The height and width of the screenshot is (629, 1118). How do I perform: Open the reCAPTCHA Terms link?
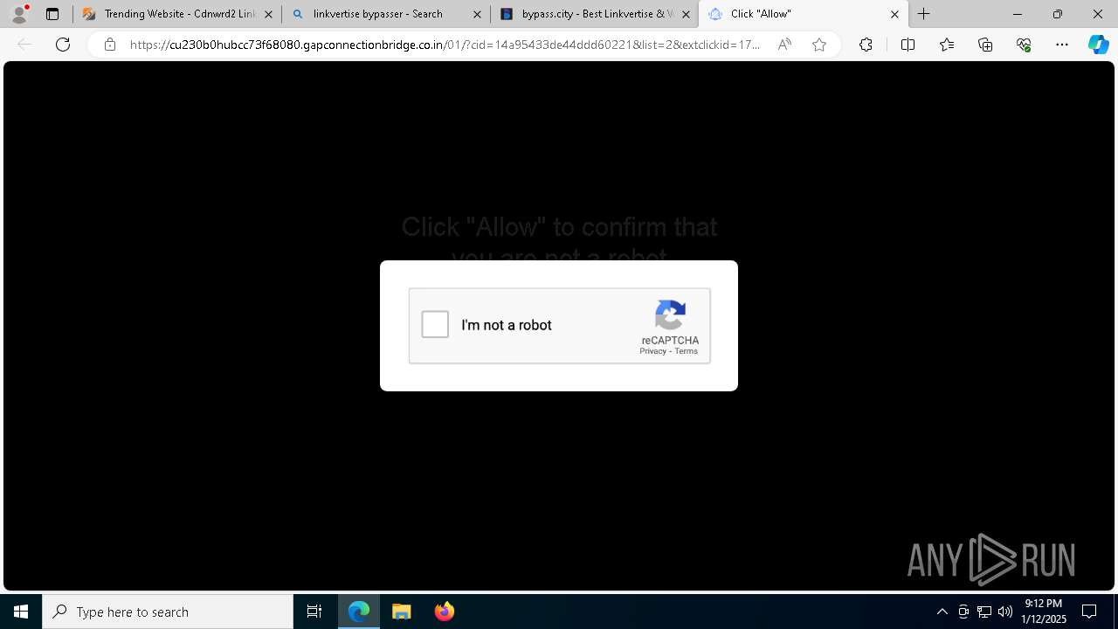pyautogui.click(x=686, y=351)
